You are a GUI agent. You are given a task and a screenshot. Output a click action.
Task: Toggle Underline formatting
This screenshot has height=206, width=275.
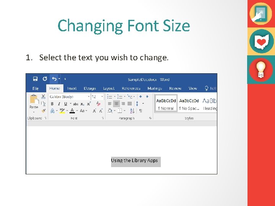tap(66, 104)
